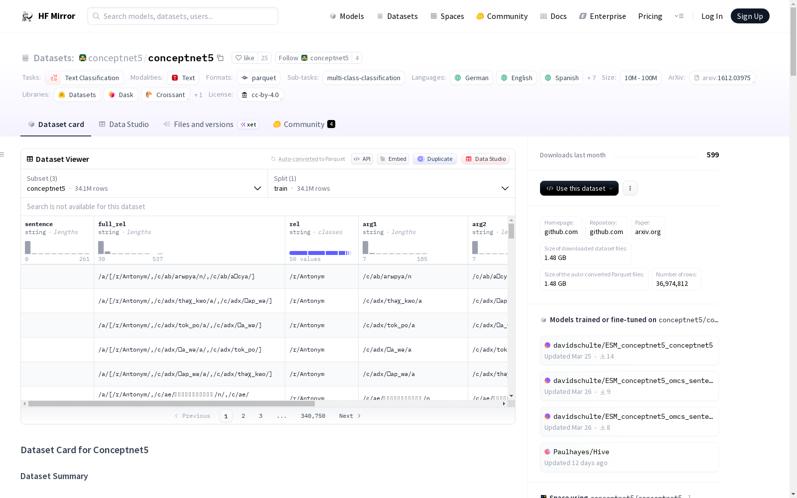Click the vertical scrollbar of the table
Image resolution: width=797 pixels, height=498 pixels.
pos(511,231)
